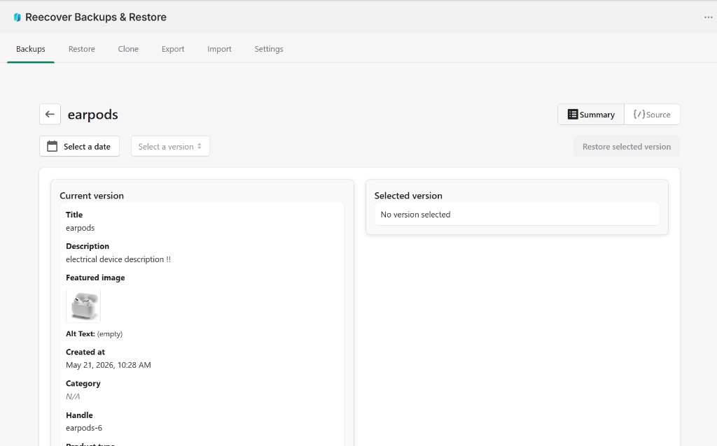This screenshot has width=717, height=446.
Task: Click the Created at label
Action: tap(85, 352)
